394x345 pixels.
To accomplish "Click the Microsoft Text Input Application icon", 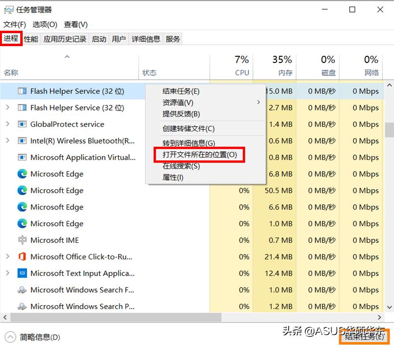I will (21, 273).
